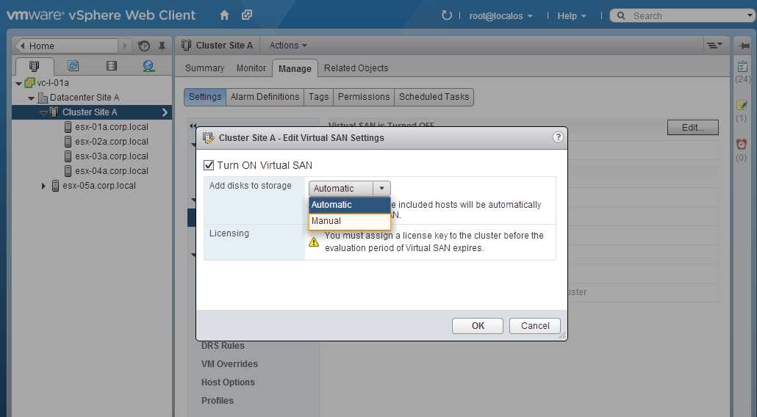Image resolution: width=757 pixels, height=417 pixels.
Task: Open the Actions dropdown menu
Action: tap(288, 46)
